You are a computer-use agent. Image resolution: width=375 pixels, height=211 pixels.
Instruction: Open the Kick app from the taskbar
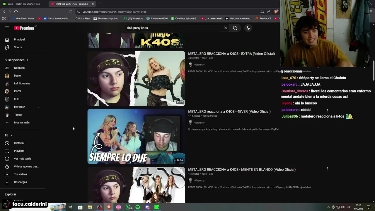click(157, 207)
